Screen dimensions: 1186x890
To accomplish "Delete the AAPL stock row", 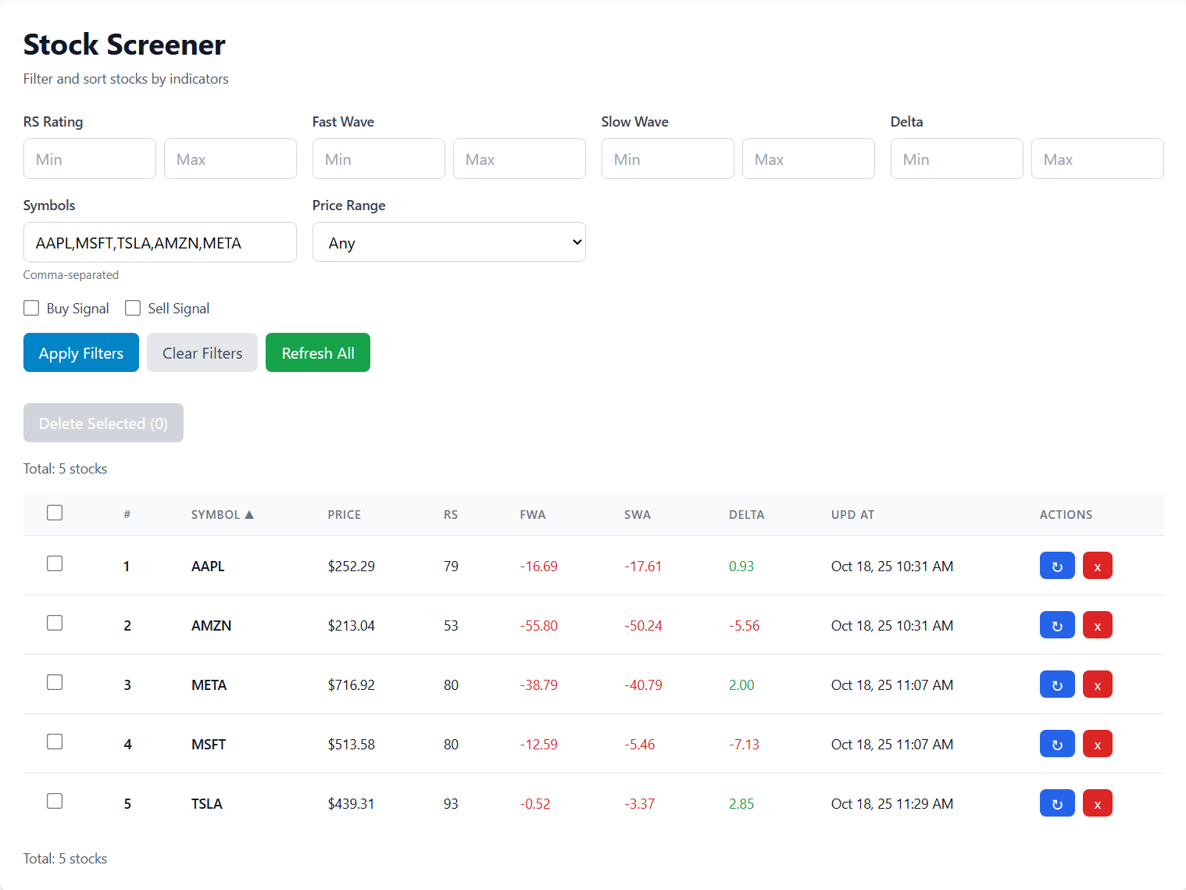I will [x=1098, y=566].
